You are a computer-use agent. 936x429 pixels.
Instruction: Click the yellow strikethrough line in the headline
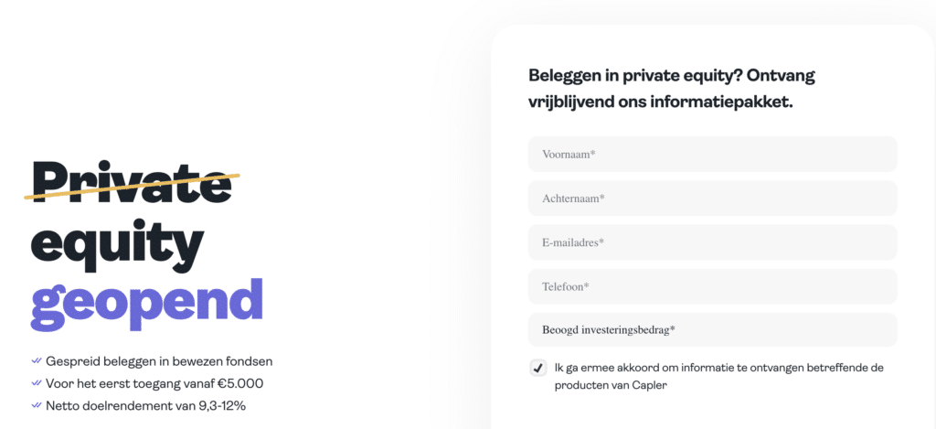132,185
